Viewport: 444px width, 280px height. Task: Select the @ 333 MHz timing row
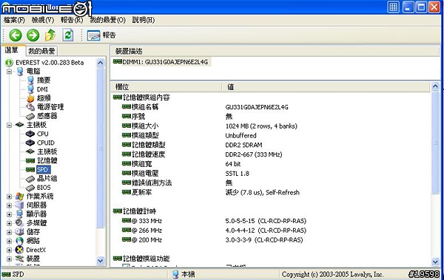(x=270, y=221)
